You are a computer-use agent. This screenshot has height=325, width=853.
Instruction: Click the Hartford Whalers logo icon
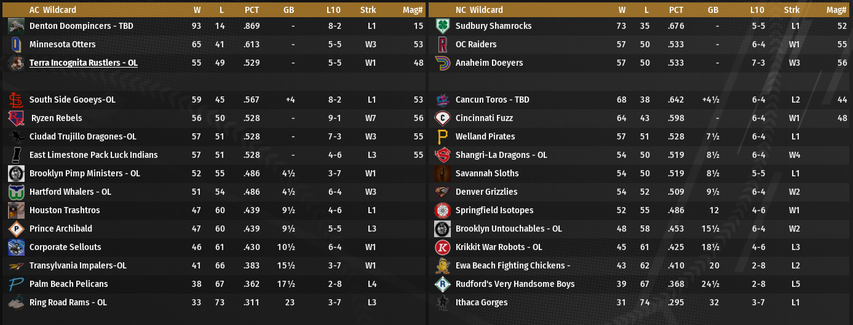point(17,192)
